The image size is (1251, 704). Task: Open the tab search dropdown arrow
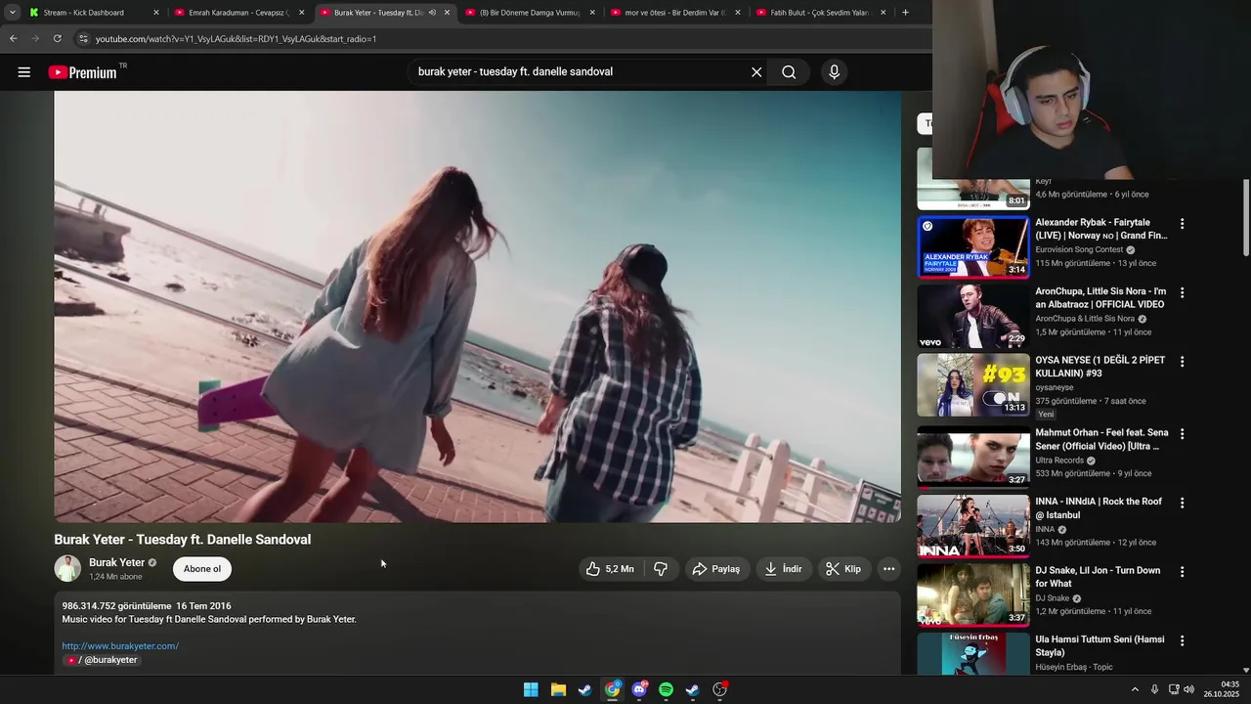click(12, 13)
